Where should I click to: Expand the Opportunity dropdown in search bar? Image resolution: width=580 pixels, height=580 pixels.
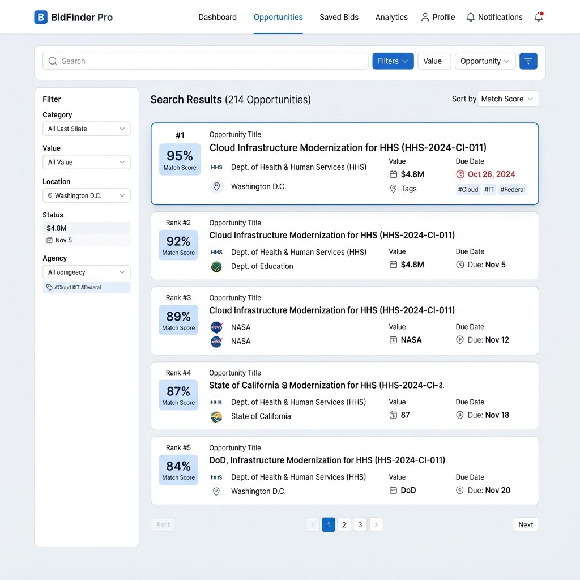(x=485, y=61)
